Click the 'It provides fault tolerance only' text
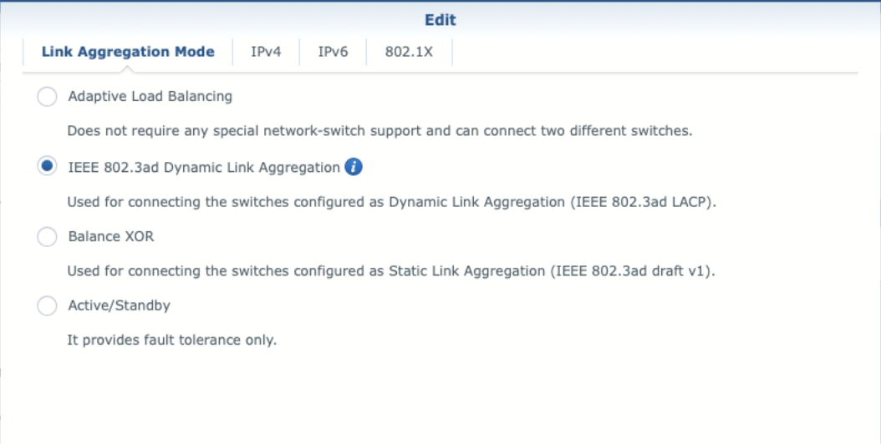Viewport: 881px width, 444px height. click(171, 341)
